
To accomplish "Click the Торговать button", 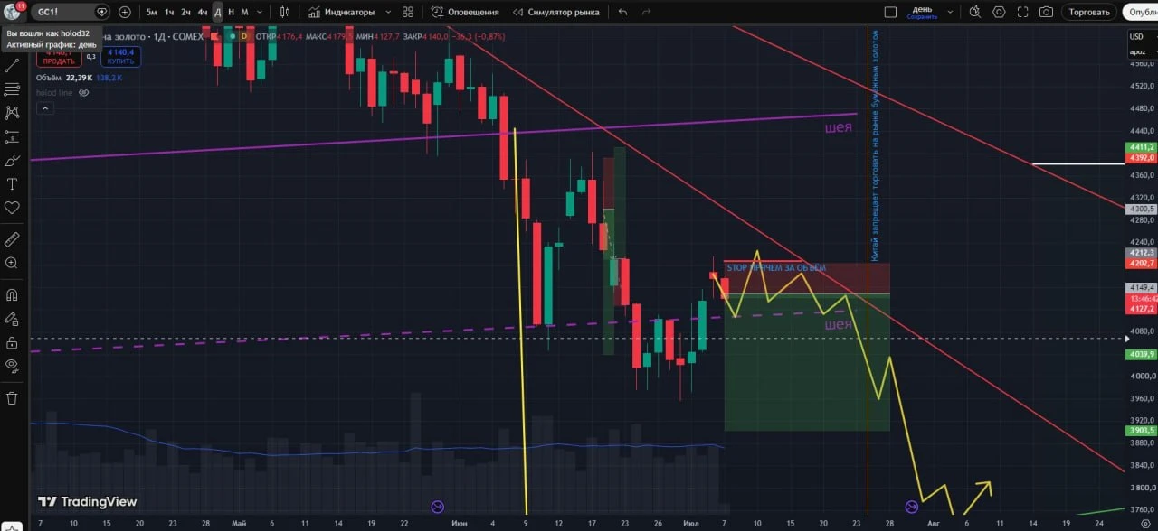I will (x=1089, y=12).
